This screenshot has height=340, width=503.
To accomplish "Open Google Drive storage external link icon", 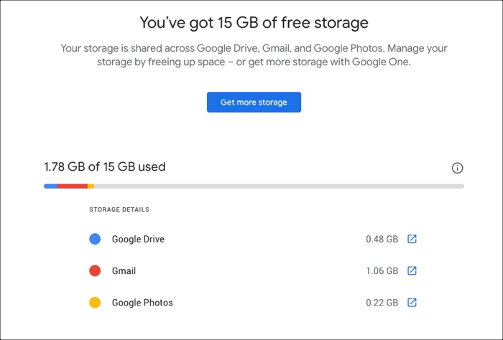I will tap(412, 239).
